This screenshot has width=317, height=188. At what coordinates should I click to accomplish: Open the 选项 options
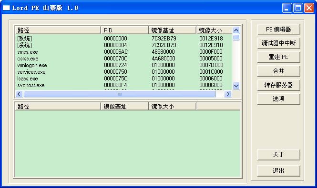tap(278, 99)
